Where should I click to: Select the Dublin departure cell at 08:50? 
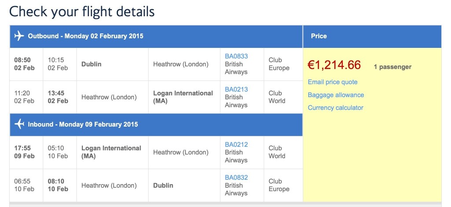click(x=112, y=64)
